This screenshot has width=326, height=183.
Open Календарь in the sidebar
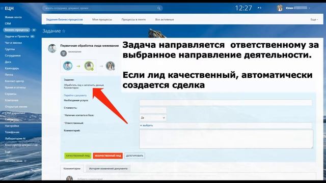[12, 69]
